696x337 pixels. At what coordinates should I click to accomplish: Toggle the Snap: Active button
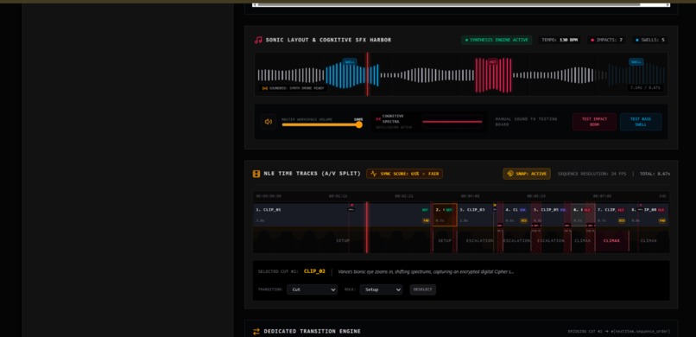[527, 174]
